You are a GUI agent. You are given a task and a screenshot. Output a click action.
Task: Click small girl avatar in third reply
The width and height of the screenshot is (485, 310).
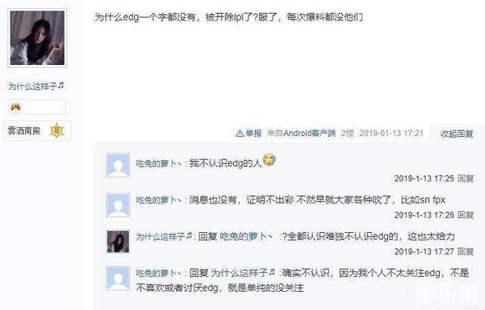(x=118, y=242)
